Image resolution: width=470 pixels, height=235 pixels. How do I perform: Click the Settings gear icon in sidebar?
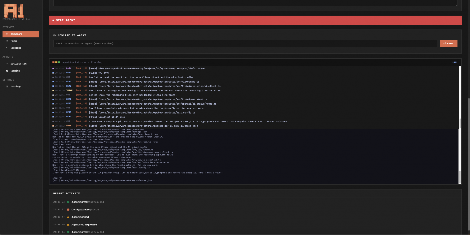point(7,87)
